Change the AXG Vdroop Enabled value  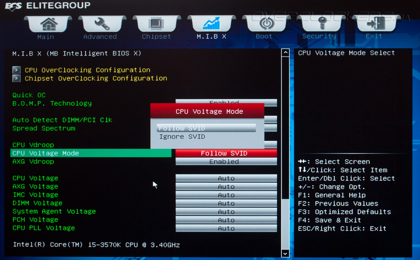tap(226, 161)
